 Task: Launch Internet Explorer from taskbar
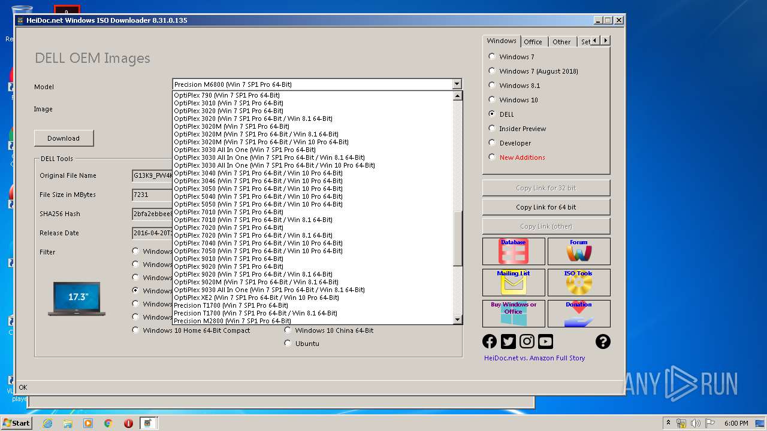47,423
